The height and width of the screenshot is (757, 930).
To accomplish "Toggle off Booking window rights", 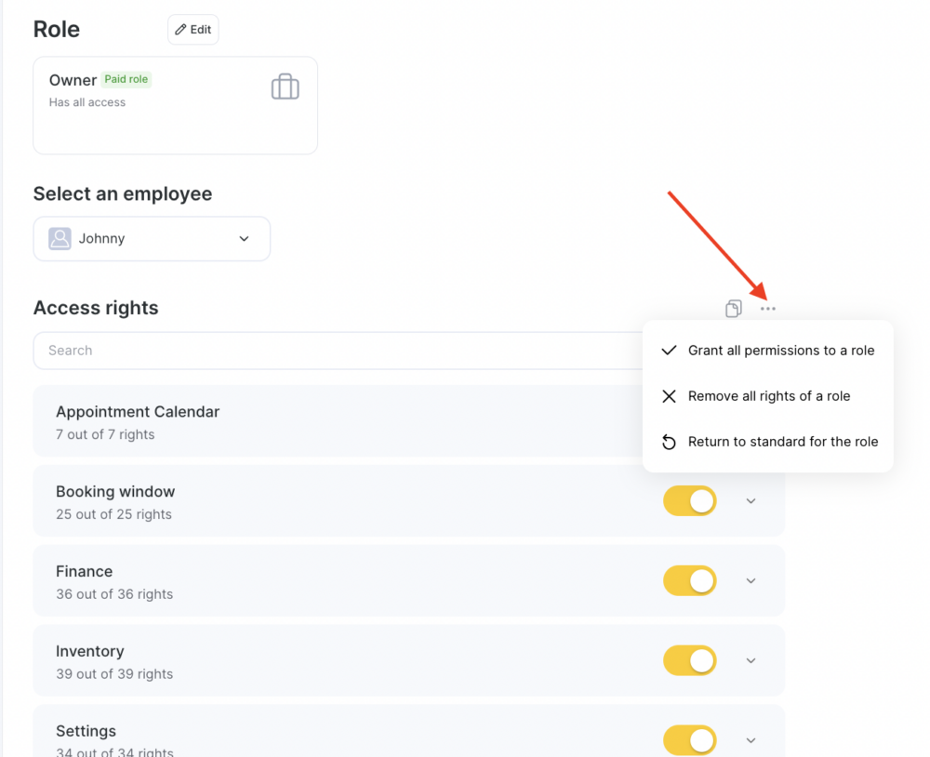I will pos(690,500).
